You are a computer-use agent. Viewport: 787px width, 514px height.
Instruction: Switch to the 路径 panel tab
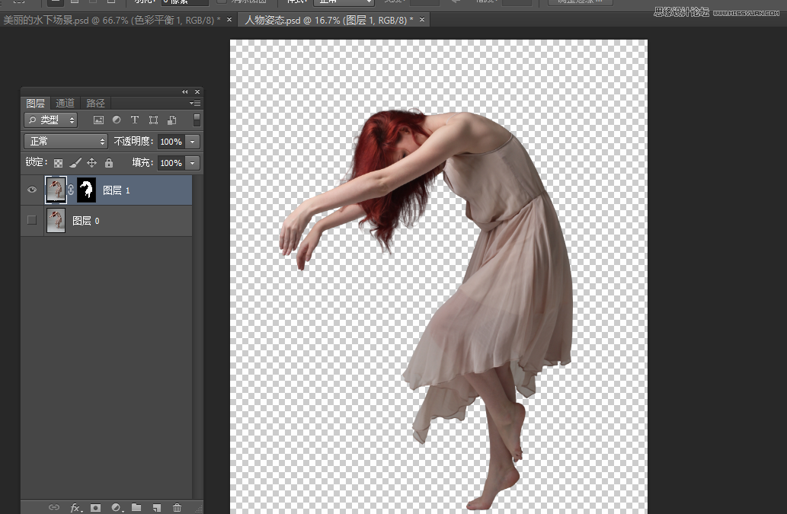coord(95,104)
